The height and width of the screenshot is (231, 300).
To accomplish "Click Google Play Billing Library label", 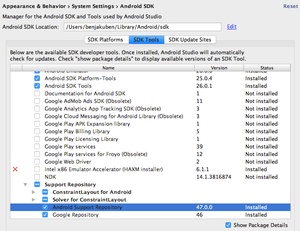I will tap(77, 132).
